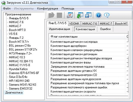Select row Комплектация потенциометром CO
This screenshot has width=133, height=102.
(x=89, y=75)
